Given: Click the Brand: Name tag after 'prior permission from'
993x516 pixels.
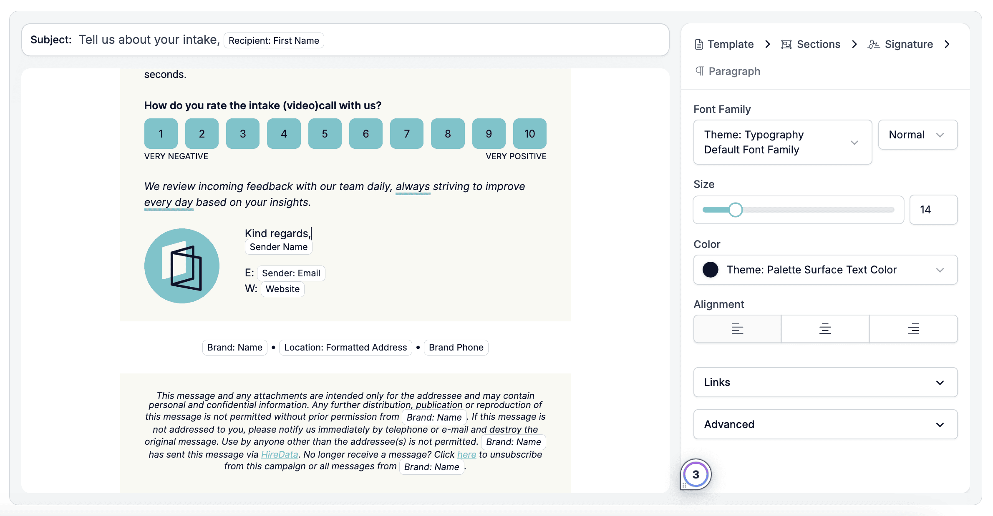Looking at the screenshot, I should pyautogui.click(x=434, y=417).
